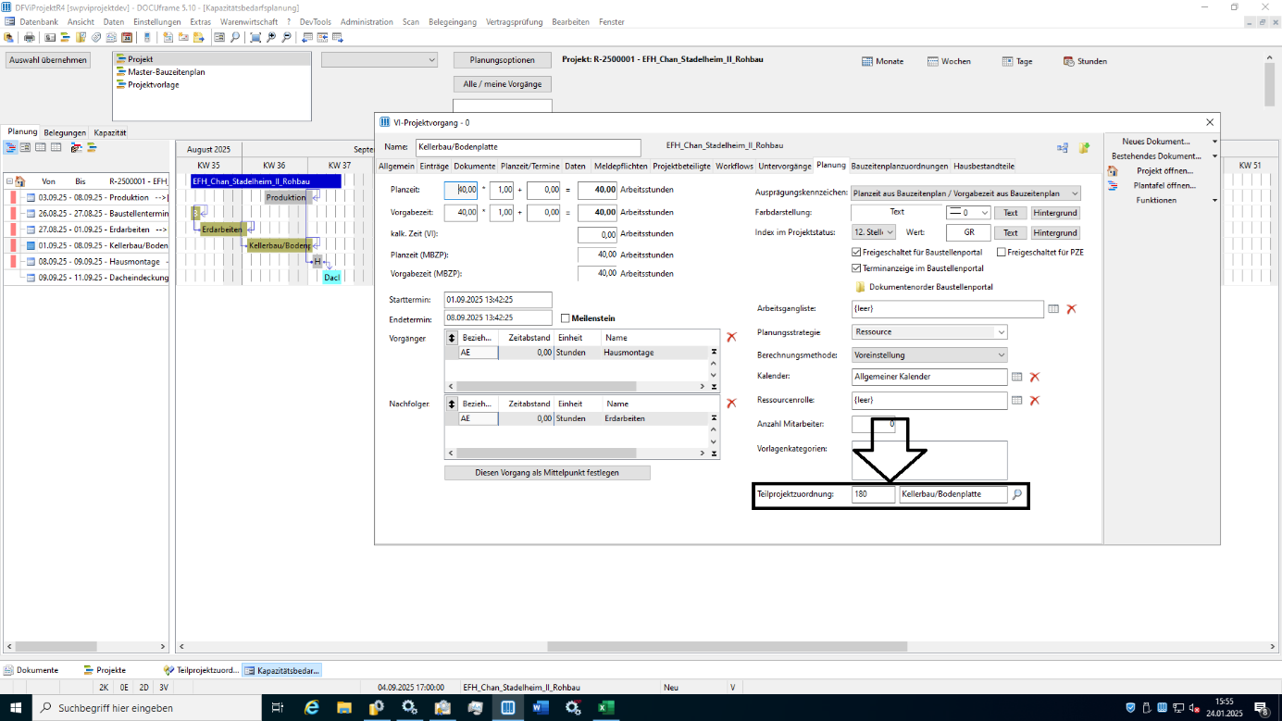Open the Index im Projektstatus dropdown
Image resolution: width=1282 pixels, height=721 pixels.
873,233
